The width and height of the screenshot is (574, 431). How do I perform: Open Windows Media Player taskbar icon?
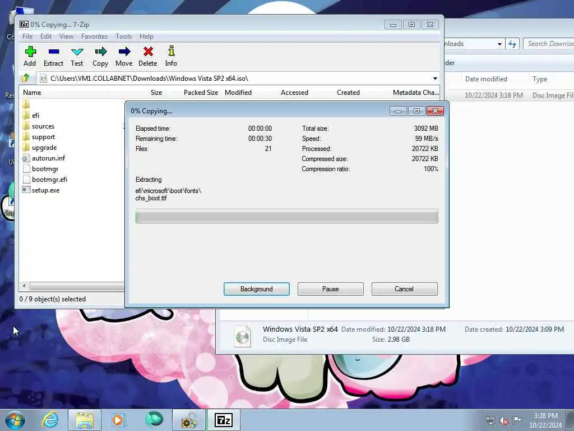(x=119, y=420)
